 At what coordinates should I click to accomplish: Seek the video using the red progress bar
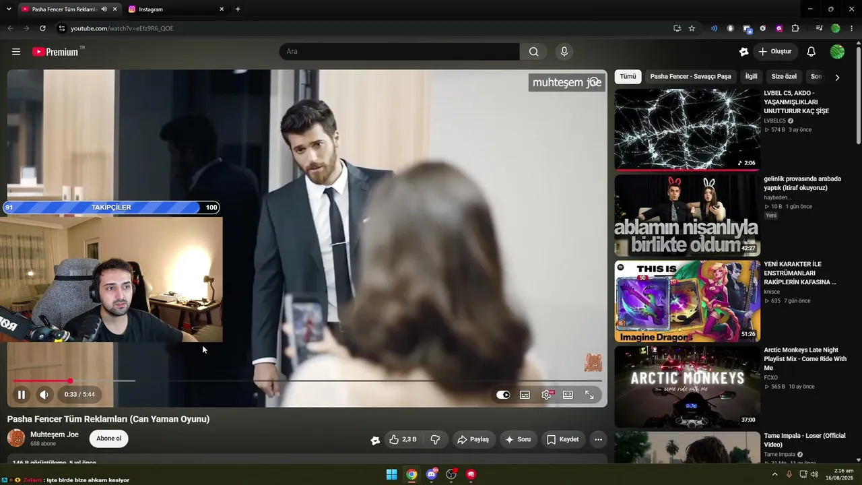(x=307, y=381)
